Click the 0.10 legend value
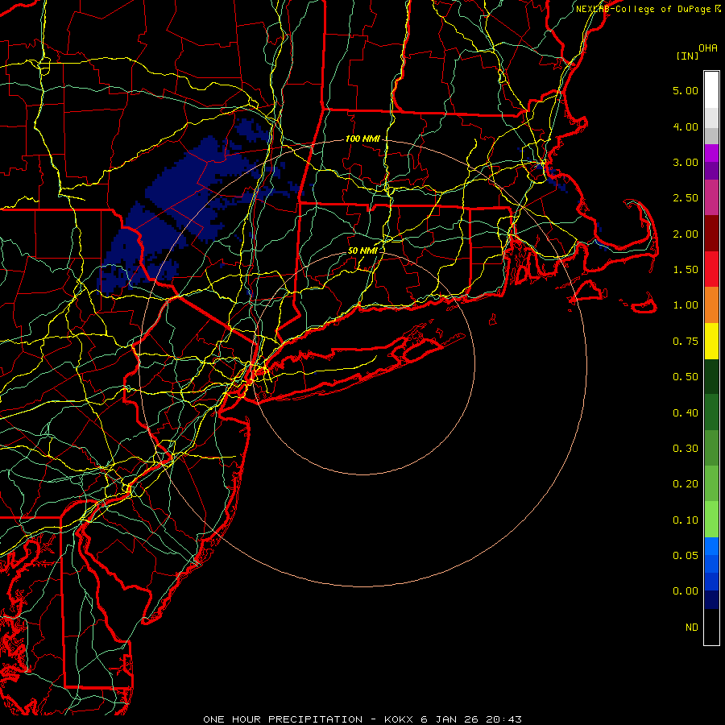The image size is (725, 725). click(x=686, y=520)
